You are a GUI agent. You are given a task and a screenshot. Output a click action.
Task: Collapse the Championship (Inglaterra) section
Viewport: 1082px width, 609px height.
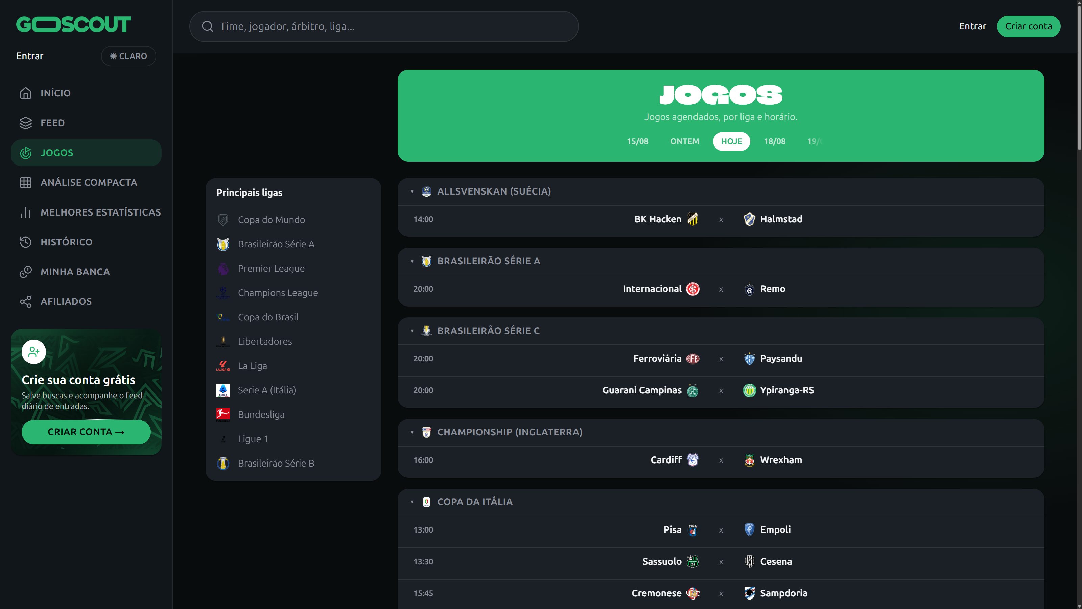point(412,432)
